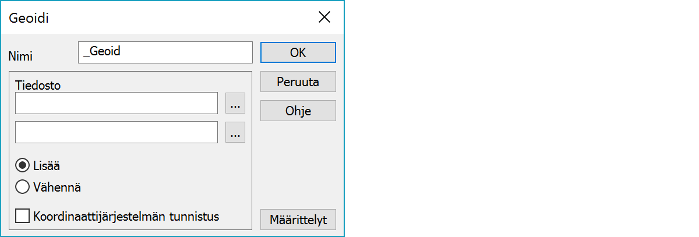
Task: Click the empty area below the Ohje button
Action: pyautogui.click(x=298, y=163)
